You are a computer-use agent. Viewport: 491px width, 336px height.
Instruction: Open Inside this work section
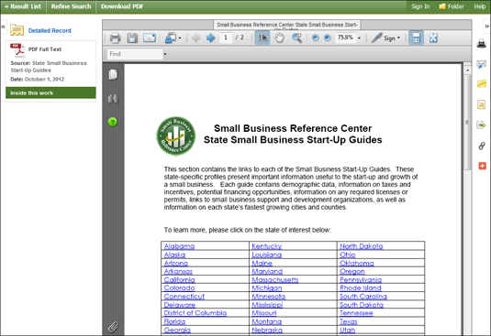point(50,93)
